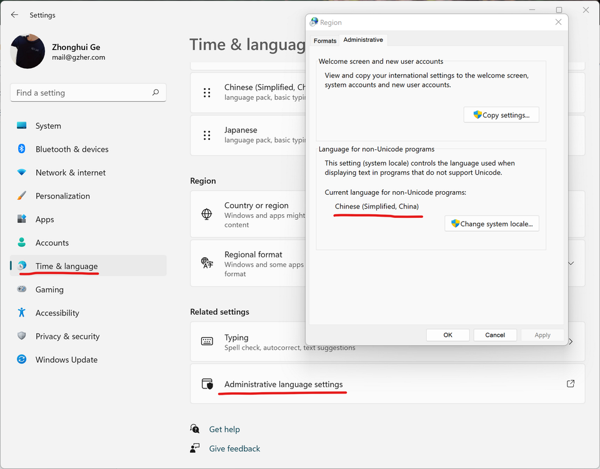Viewport: 600px width, 469px height.
Task: Click the back arrow in Settings
Action: 14,15
